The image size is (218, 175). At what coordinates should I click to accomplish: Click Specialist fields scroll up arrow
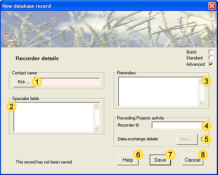(96, 106)
